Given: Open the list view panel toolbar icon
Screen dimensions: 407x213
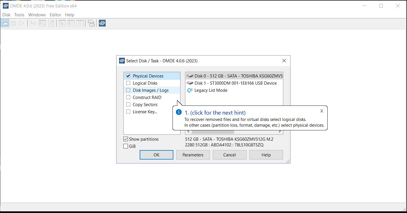Looking at the screenshot, I should tap(71, 23).
